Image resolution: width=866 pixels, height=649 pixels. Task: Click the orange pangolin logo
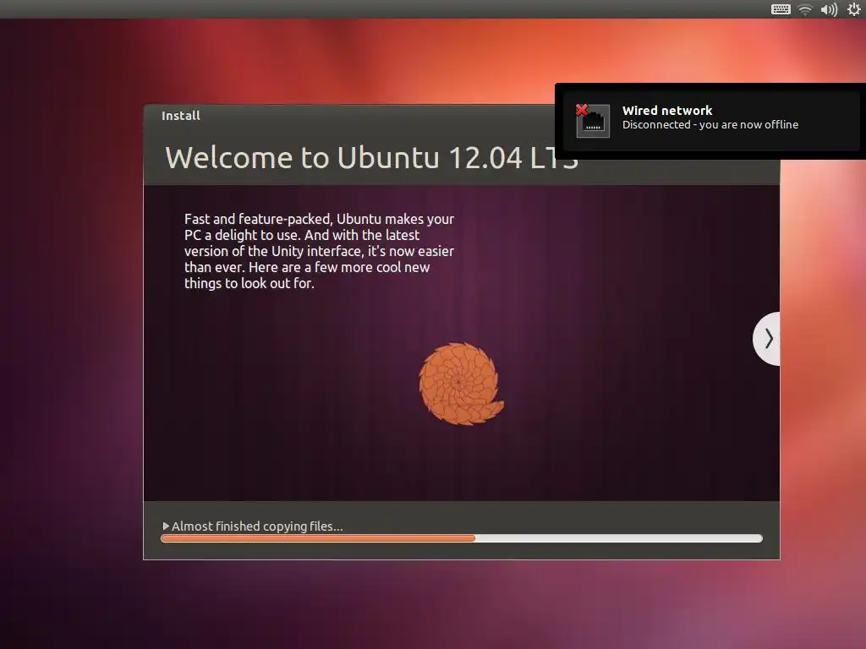461,384
